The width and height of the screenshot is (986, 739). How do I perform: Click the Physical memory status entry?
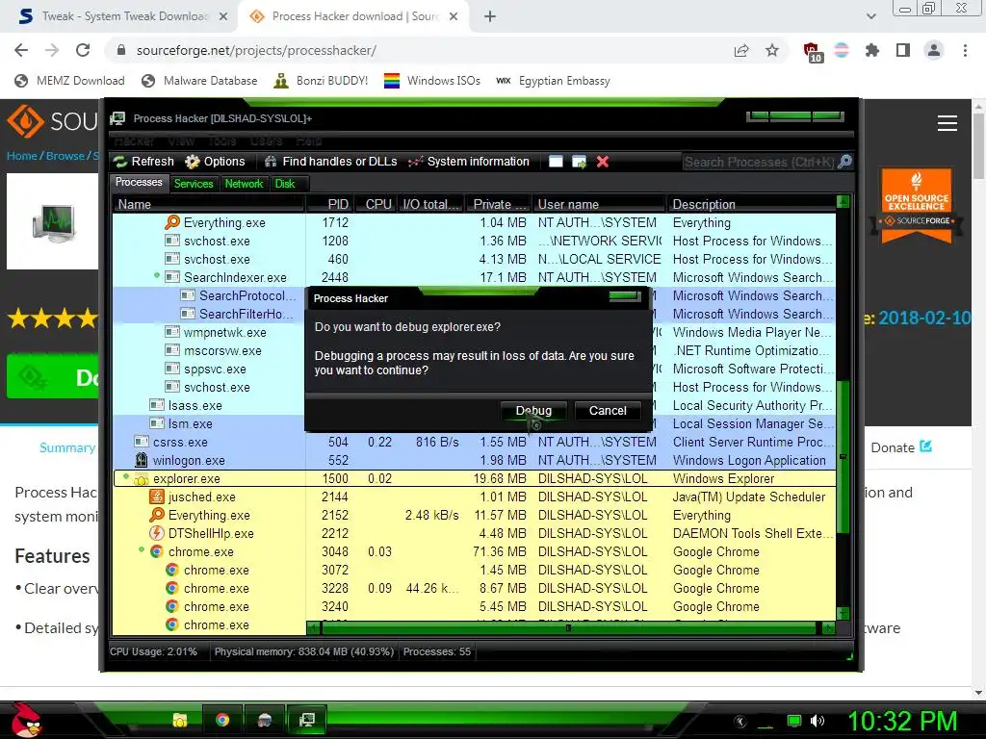pyautogui.click(x=303, y=651)
